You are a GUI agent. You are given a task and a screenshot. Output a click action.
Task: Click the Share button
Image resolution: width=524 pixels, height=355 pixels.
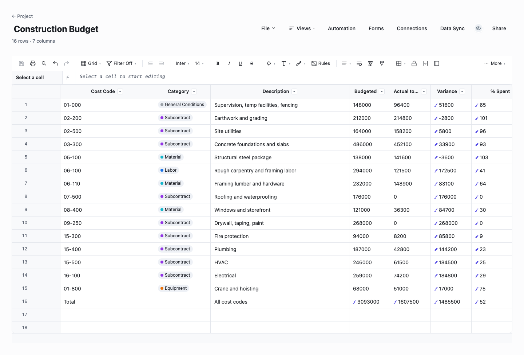tap(499, 28)
